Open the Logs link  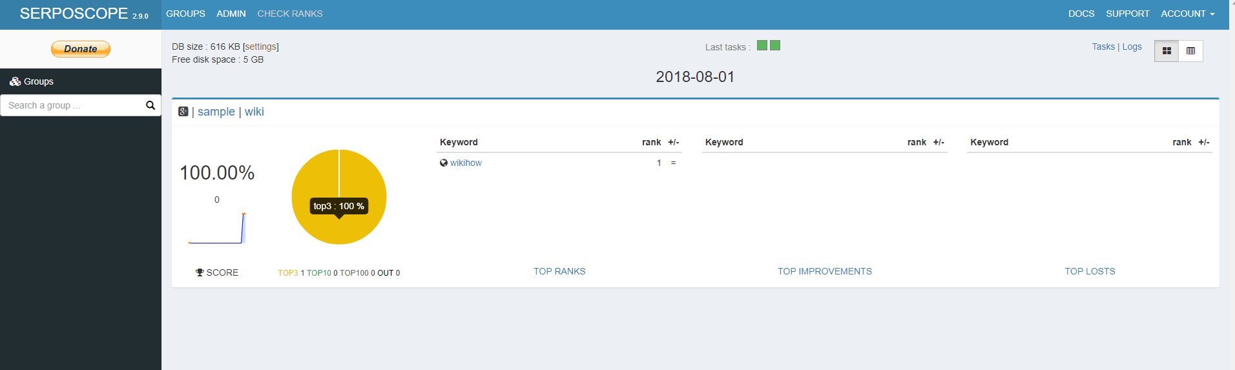[x=1132, y=46]
